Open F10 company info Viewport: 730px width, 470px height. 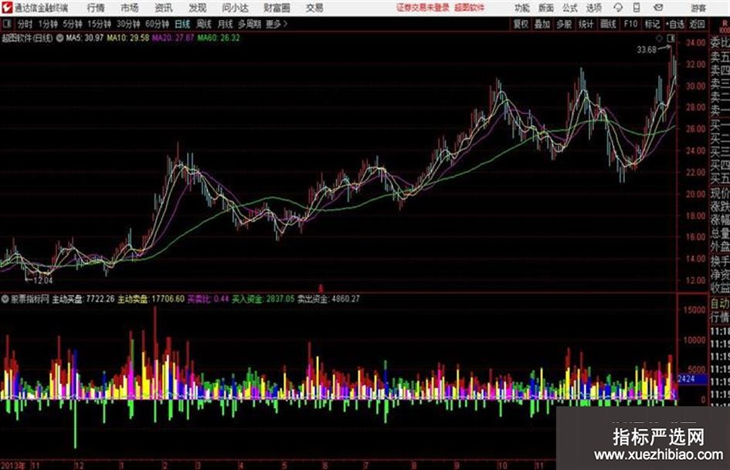pyautogui.click(x=630, y=24)
